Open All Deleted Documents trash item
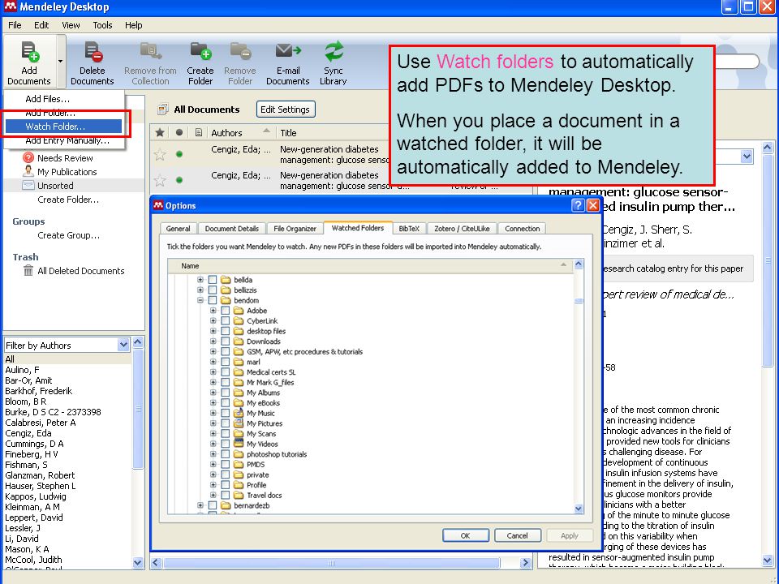 (x=81, y=271)
